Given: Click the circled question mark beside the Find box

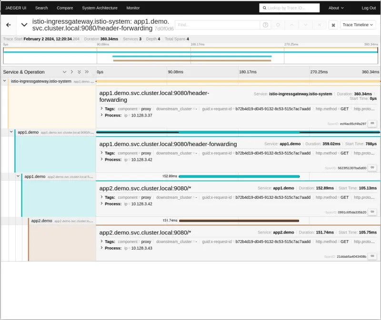Looking at the screenshot, I should point(264,25).
